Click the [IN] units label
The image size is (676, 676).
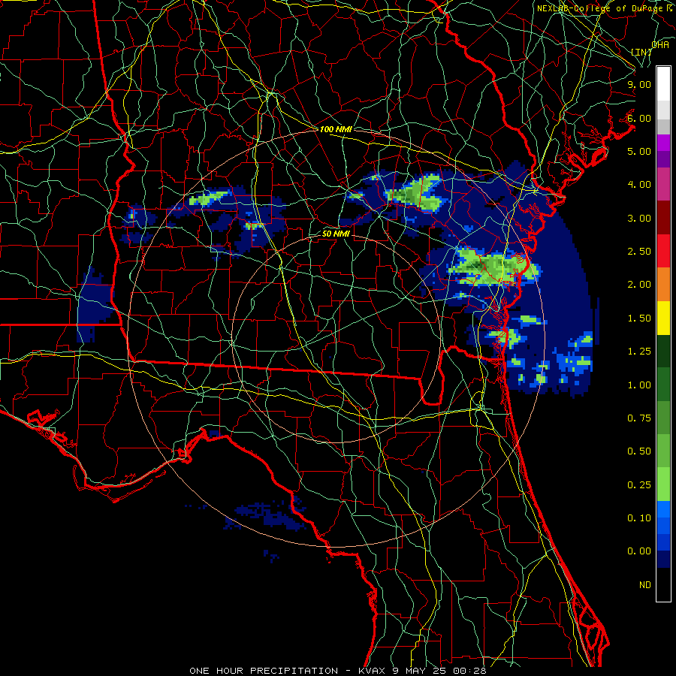tap(641, 52)
